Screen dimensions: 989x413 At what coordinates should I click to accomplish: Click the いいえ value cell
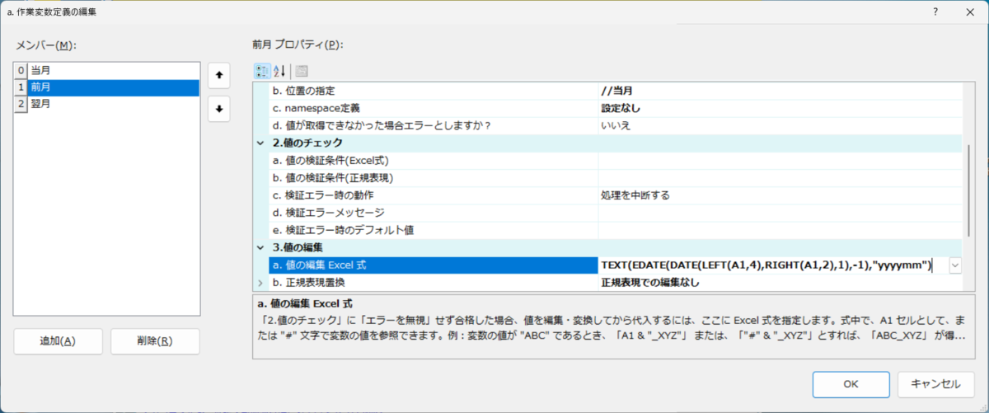780,125
